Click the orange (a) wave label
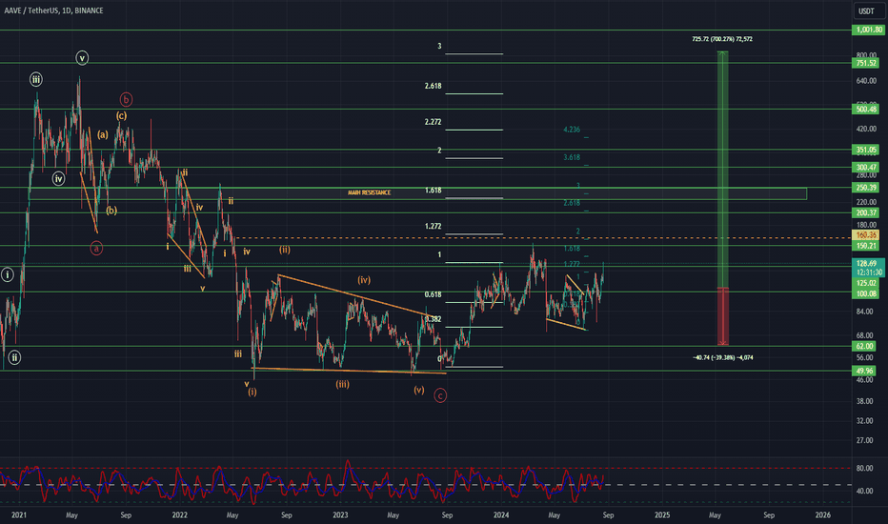The image size is (888, 524). (x=103, y=135)
